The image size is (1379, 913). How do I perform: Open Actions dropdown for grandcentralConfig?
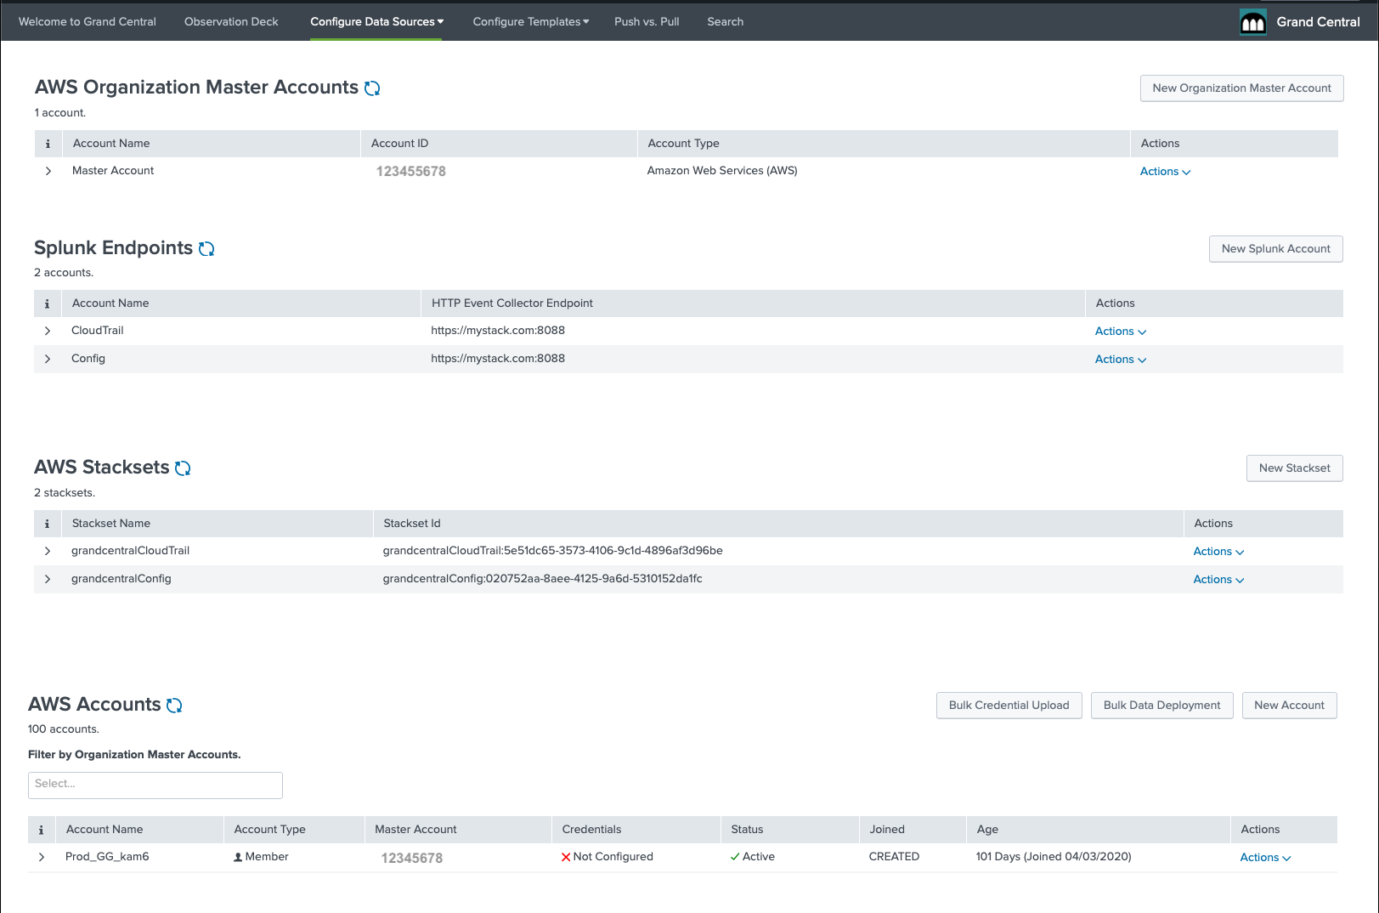click(x=1218, y=580)
